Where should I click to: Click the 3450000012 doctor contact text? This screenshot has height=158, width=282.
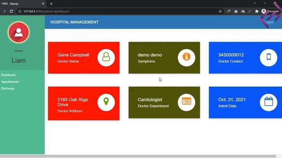tap(231, 55)
